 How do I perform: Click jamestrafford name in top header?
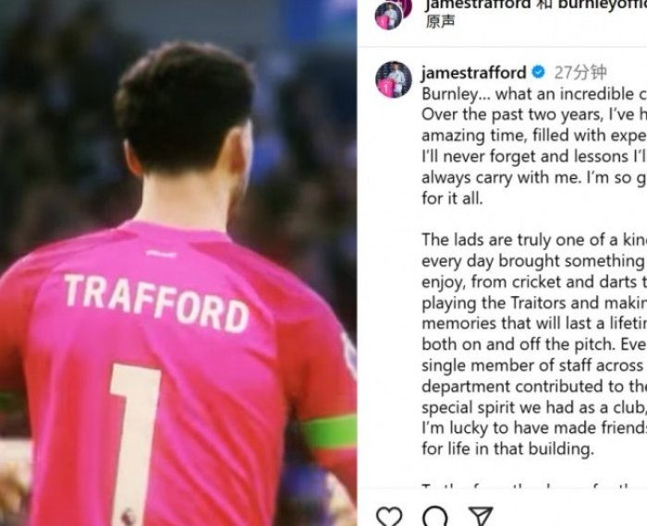coord(478,4)
